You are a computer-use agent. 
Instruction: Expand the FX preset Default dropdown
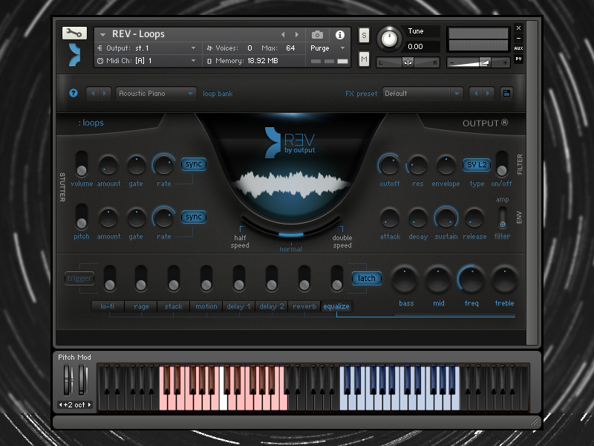point(422,94)
